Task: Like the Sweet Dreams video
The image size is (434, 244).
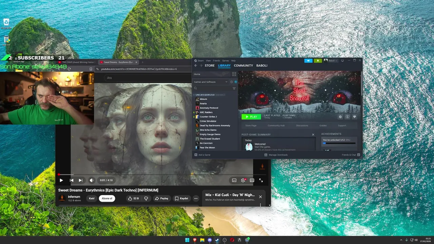Action: [x=134, y=198]
